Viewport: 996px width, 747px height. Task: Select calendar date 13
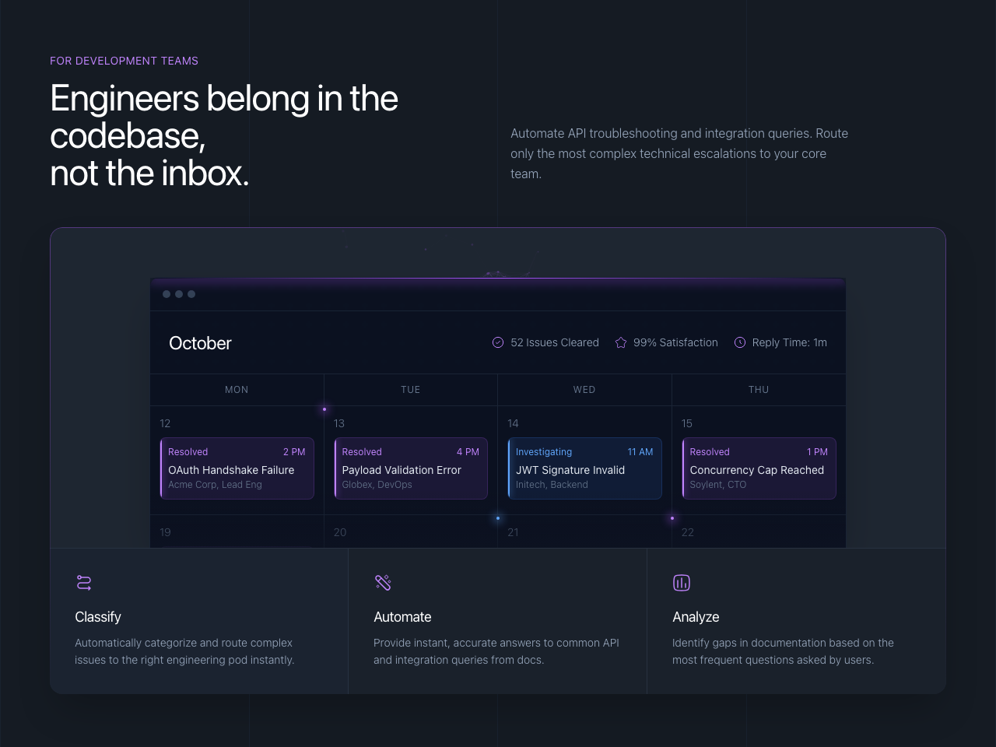(x=339, y=423)
